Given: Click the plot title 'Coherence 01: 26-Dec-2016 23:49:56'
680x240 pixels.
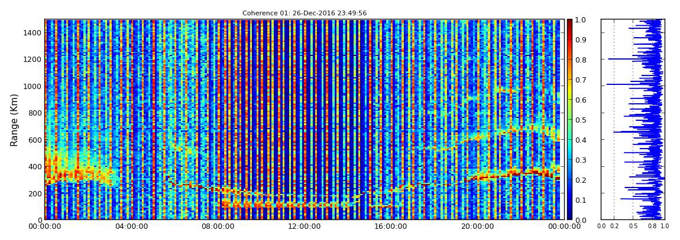Looking at the screenshot, I should pyautogui.click(x=305, y=13).
